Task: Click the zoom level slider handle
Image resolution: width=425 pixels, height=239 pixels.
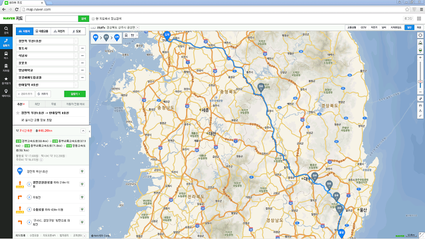Action: [x=420, y=82]
